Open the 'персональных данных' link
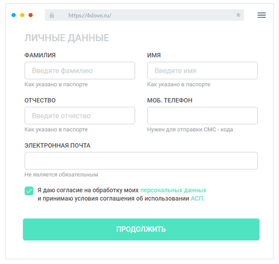The height and width of the screenshot is (264, 279). point(173,190)
